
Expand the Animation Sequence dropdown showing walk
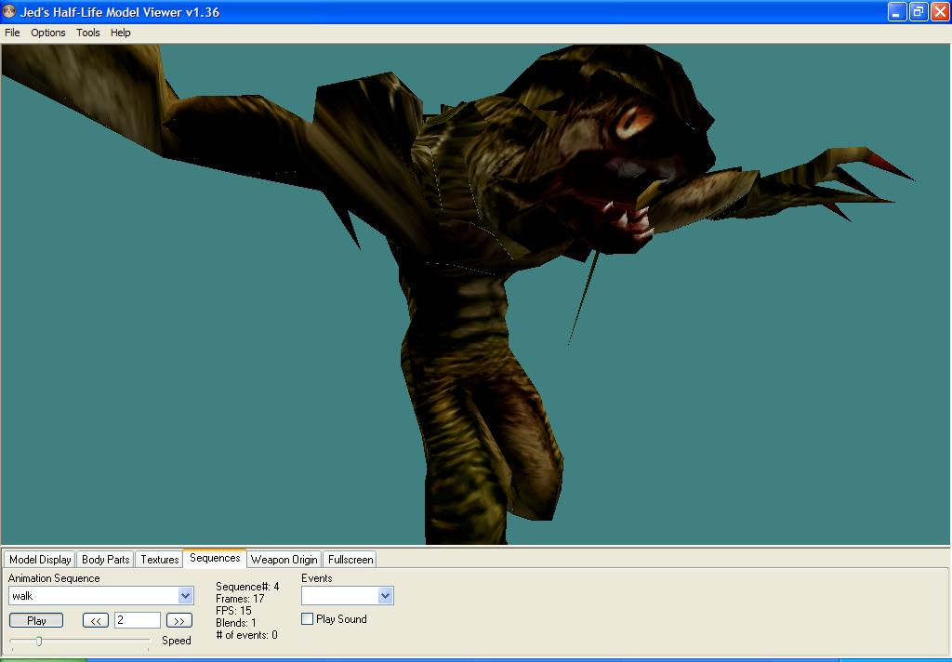pos(186,596)
